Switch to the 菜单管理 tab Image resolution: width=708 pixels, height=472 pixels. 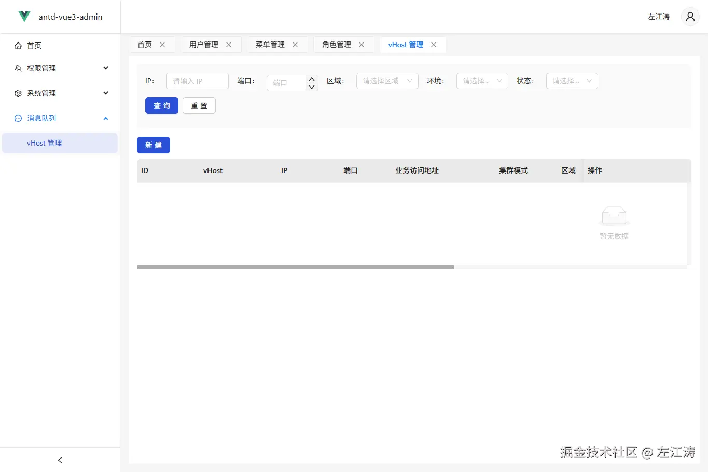pyautogui.click(x=270, y=44)
